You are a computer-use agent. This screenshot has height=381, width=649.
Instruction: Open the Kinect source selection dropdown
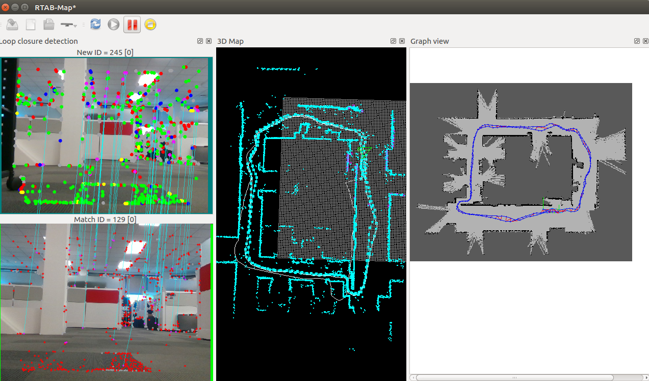[68, 24]
